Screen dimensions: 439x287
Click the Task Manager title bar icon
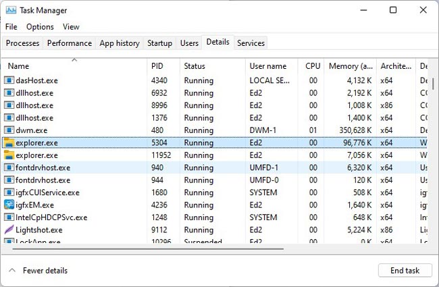(x=11, y=10)
